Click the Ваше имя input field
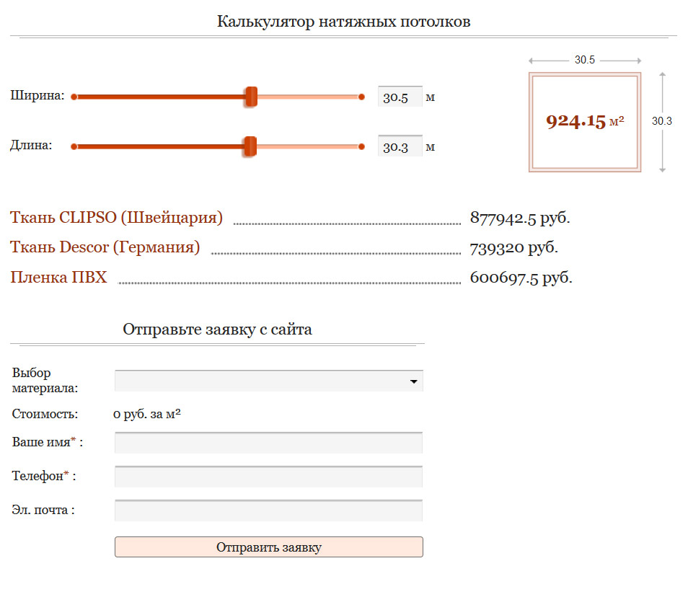 (x=268, y=443)
